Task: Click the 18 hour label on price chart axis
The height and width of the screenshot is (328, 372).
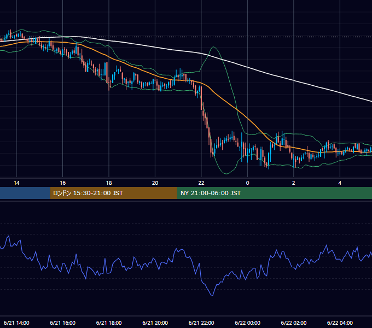Action: [109, 183]
